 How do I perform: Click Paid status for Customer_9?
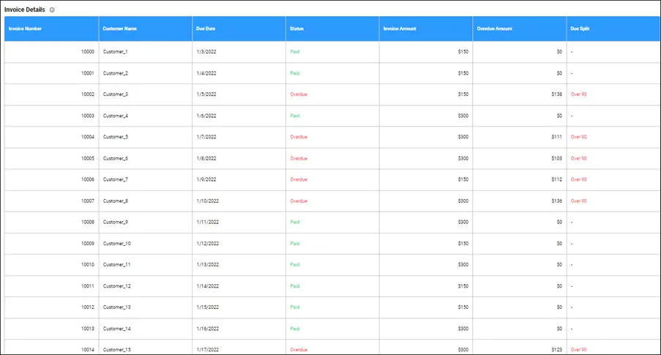[x=295, y=222]
